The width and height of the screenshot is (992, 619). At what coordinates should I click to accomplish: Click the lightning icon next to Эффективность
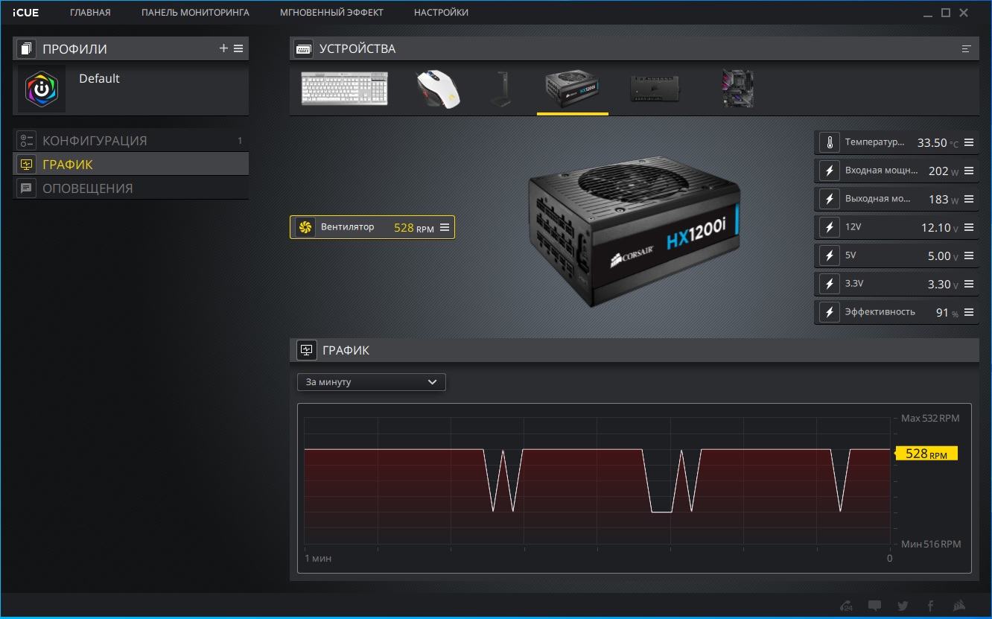click(828, 312)
